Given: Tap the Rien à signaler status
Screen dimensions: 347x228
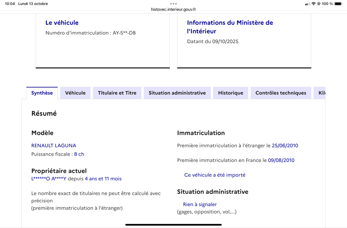Looking at the screenshot, I should coord(200,205).
